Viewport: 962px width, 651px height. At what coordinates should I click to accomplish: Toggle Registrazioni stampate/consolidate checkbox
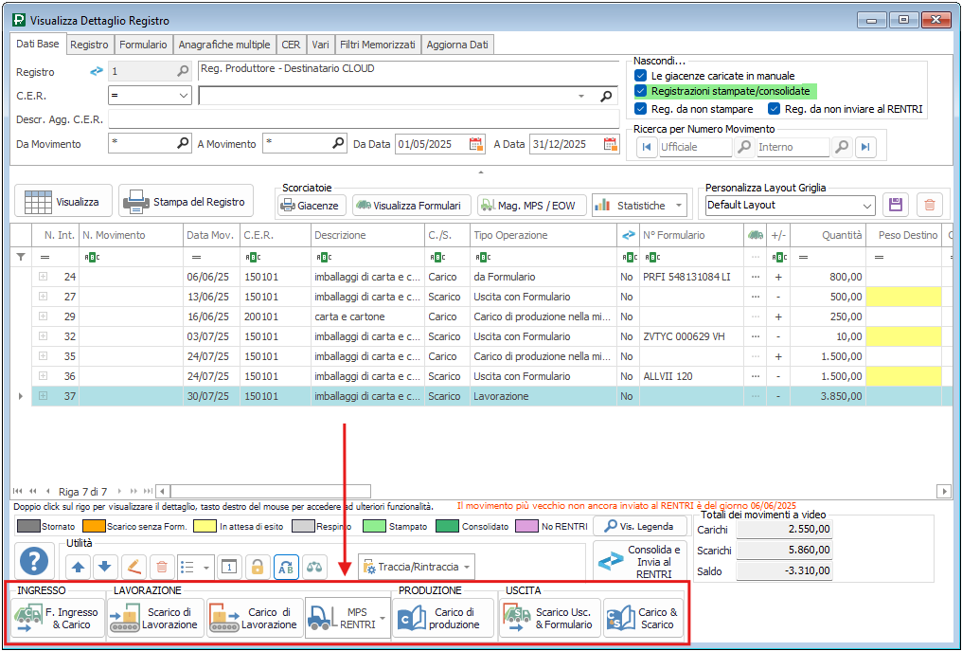pyautogui.click(x=641, y=91)
